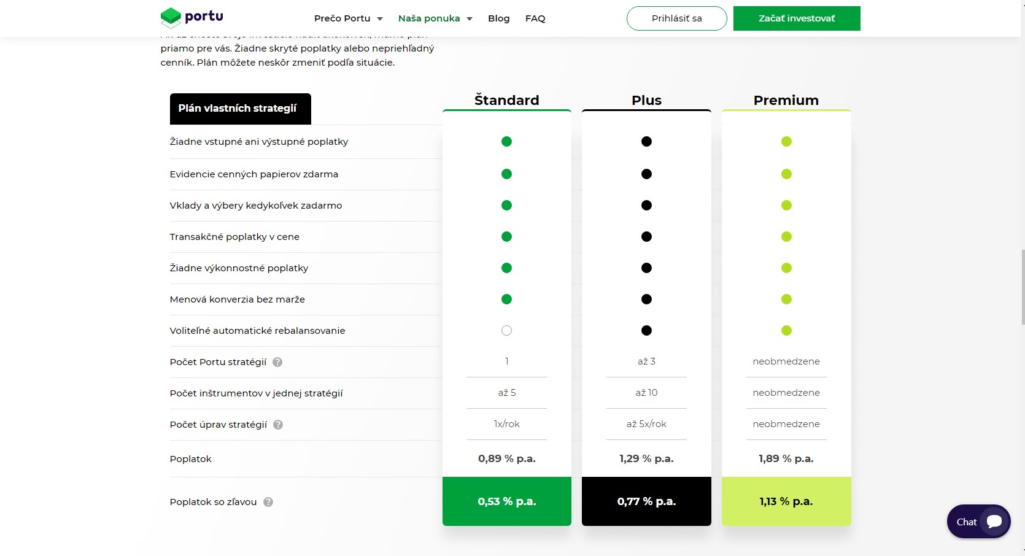This screenshot has height=556, width=1025.
Task: Expand the Naša ponuka dropdown arrow
Action: click(x=470, y=19)
